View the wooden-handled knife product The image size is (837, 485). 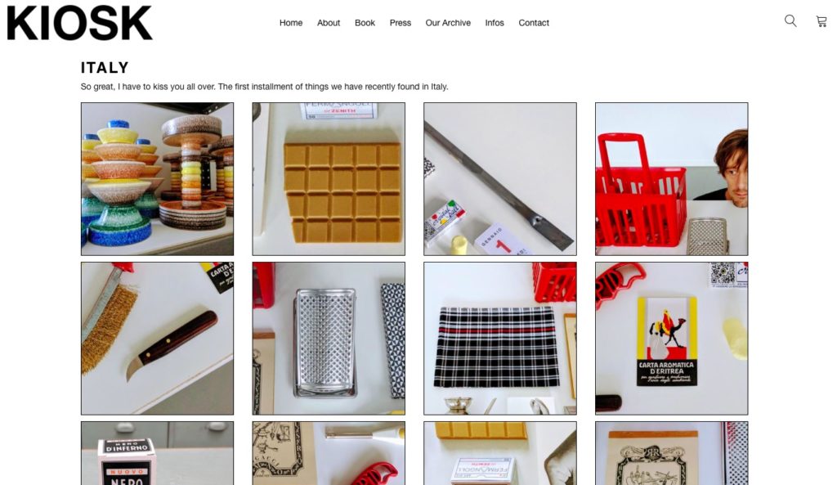point(158,338)
